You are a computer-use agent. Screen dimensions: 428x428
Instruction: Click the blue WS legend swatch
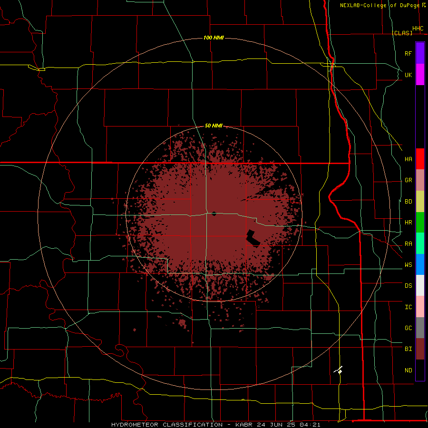(420, 264)
